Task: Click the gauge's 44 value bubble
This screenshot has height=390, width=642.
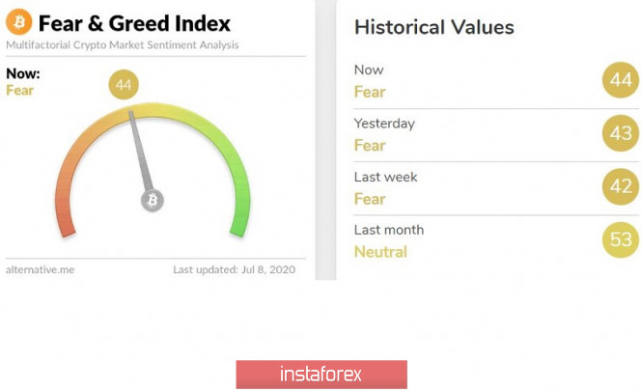Action: pos(124,85)
